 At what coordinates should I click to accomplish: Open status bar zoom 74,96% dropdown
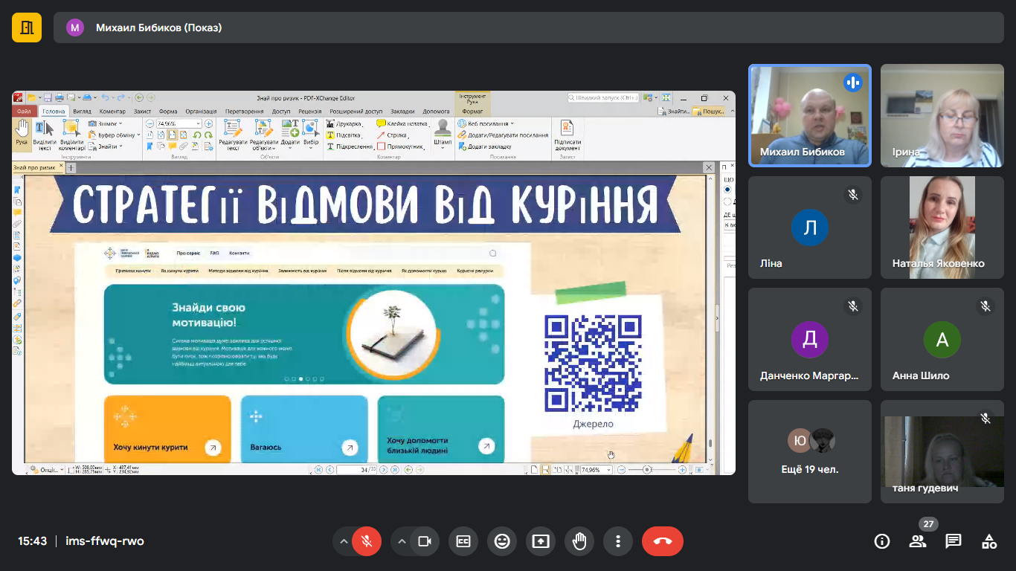(x=608, y=470)
